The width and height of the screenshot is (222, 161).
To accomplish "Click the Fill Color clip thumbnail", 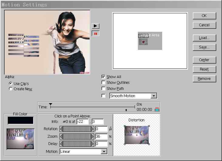I will click(20, 139).
